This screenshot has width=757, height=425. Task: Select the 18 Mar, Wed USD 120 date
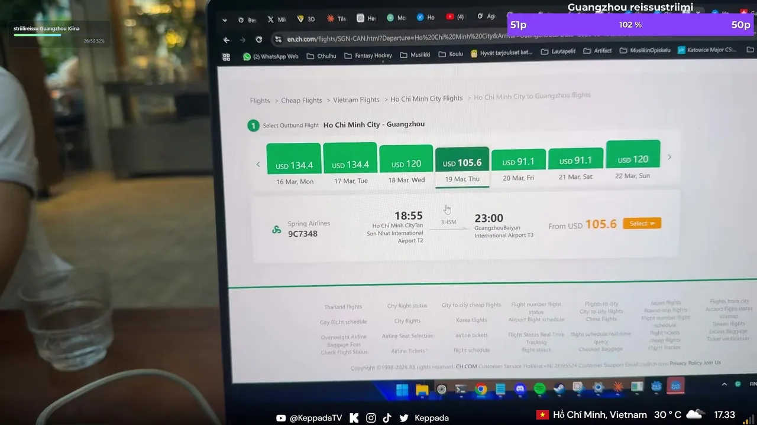coord(406,164)
